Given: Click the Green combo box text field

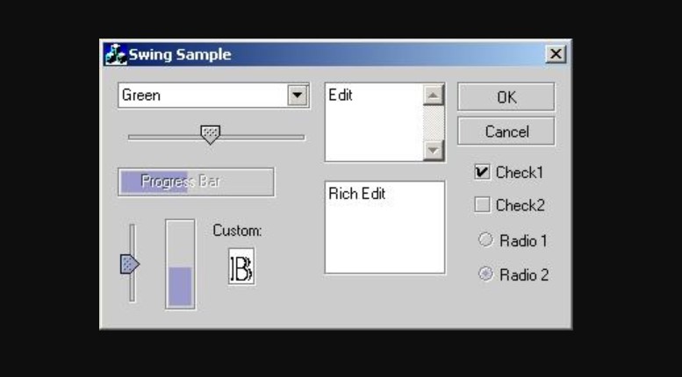Looking at the screenshot, I should click(x=203, y=95).
